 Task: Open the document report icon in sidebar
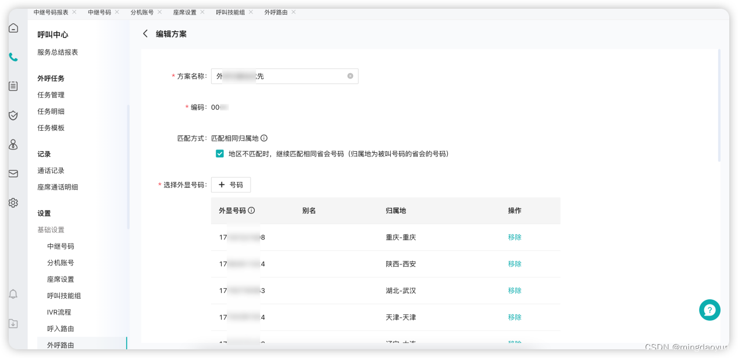point(13,85)
